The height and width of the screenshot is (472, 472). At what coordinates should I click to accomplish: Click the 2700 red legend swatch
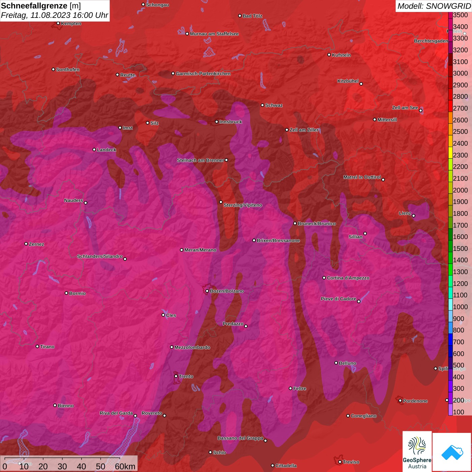click(450, 106)
